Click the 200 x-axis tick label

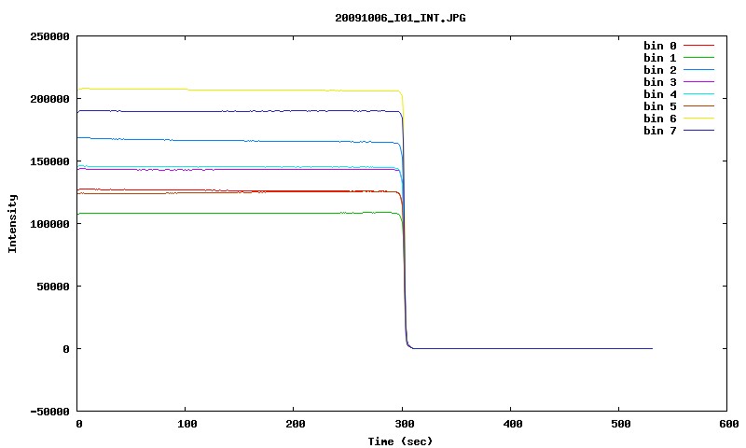[x=296, y=424]
